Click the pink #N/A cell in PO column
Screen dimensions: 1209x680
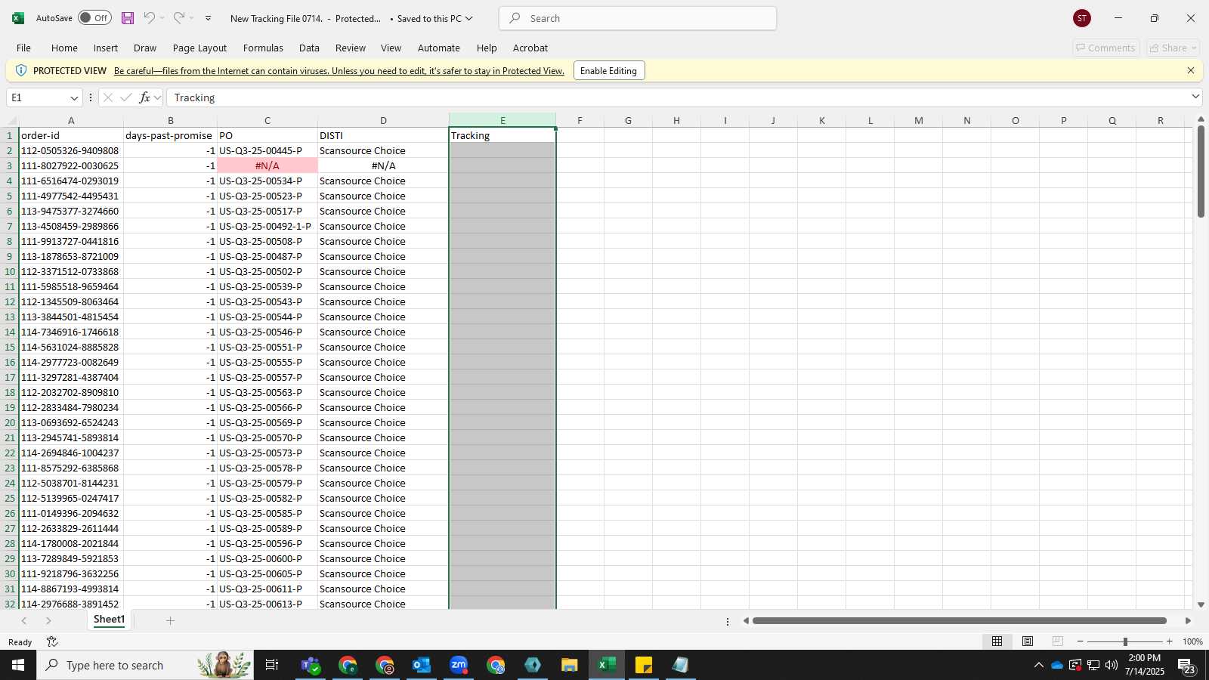pos(267,165)
